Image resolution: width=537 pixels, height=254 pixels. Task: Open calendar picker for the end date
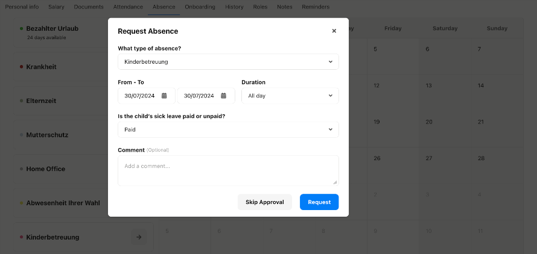(224, 96)
